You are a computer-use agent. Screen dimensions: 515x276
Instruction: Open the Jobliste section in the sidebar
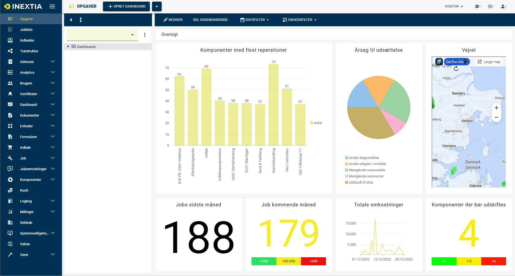click(x=27, y=29)
